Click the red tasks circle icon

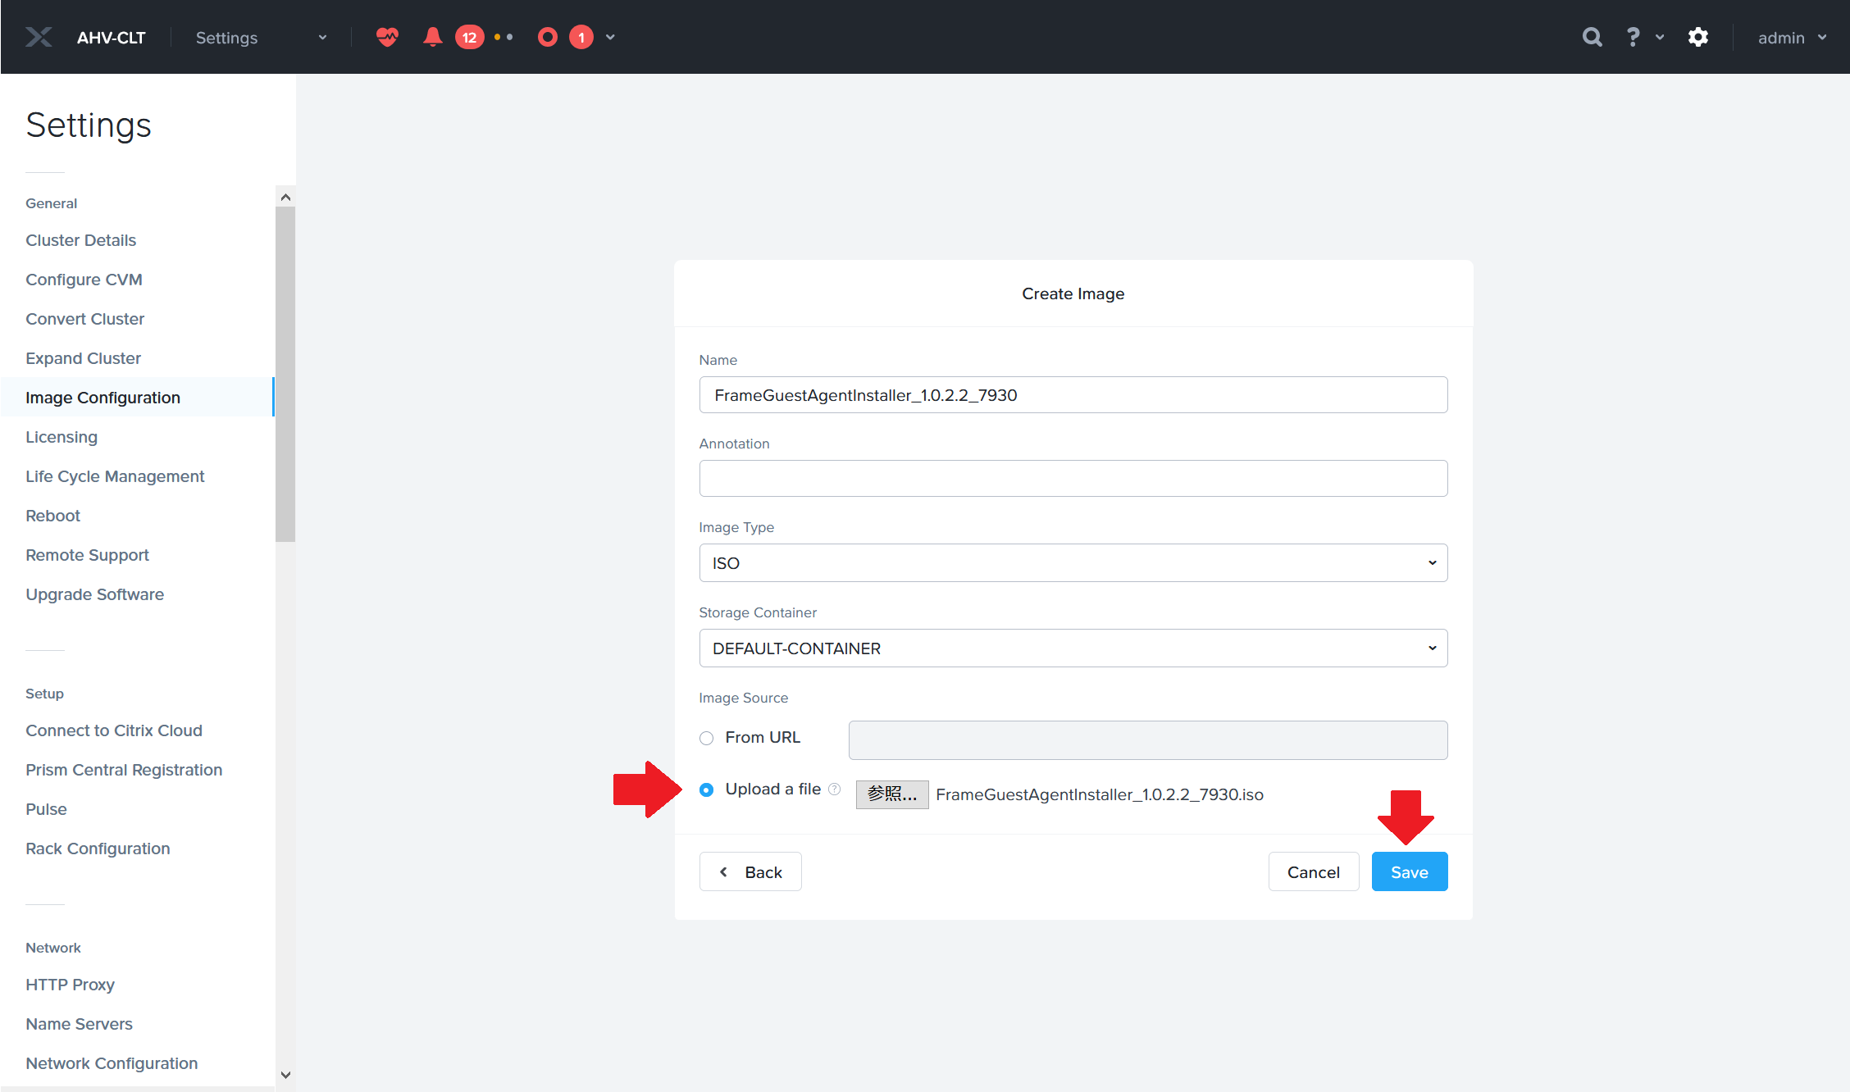click(x=548, y=37)
